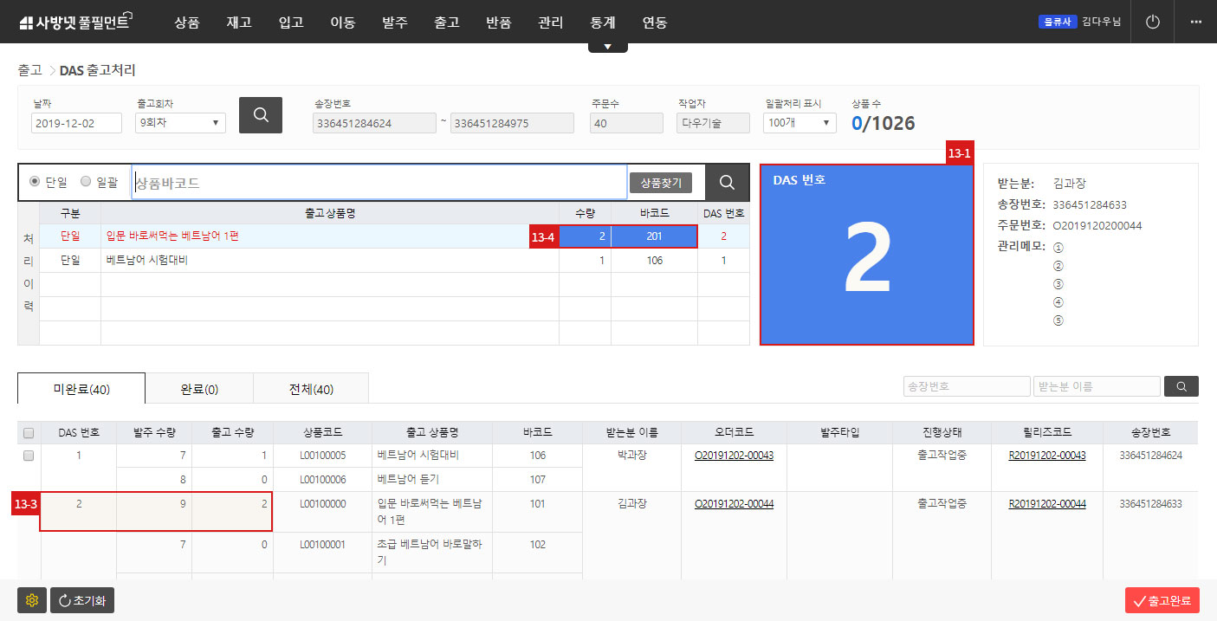Viewport: 1217px width, 621px height.
Task: Click the dark search magnifier beside 출고회차
Action: pyautogui.click(x=261, y=114)
